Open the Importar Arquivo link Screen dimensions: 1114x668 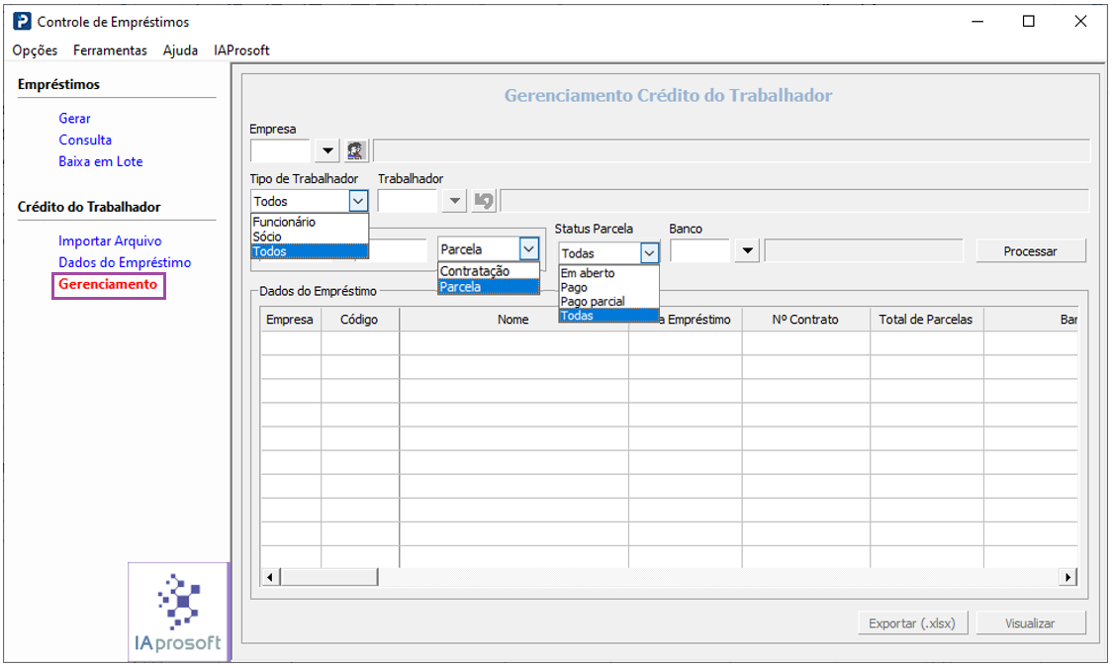tap(110, 241)
